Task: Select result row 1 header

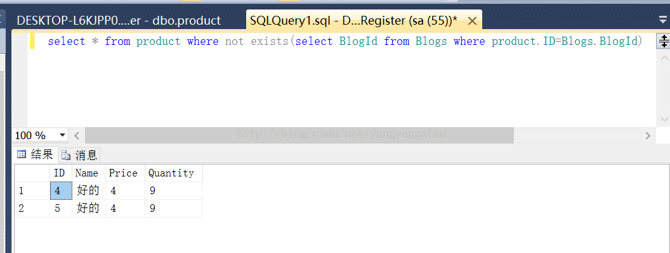Action: tap(32, 191)
